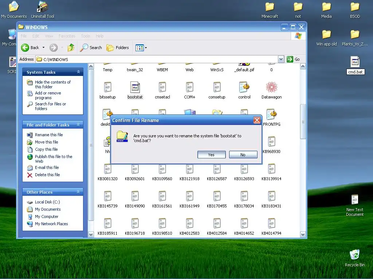
Task: Select the bitssetup file icon
Action: click(x=107, y=87)
